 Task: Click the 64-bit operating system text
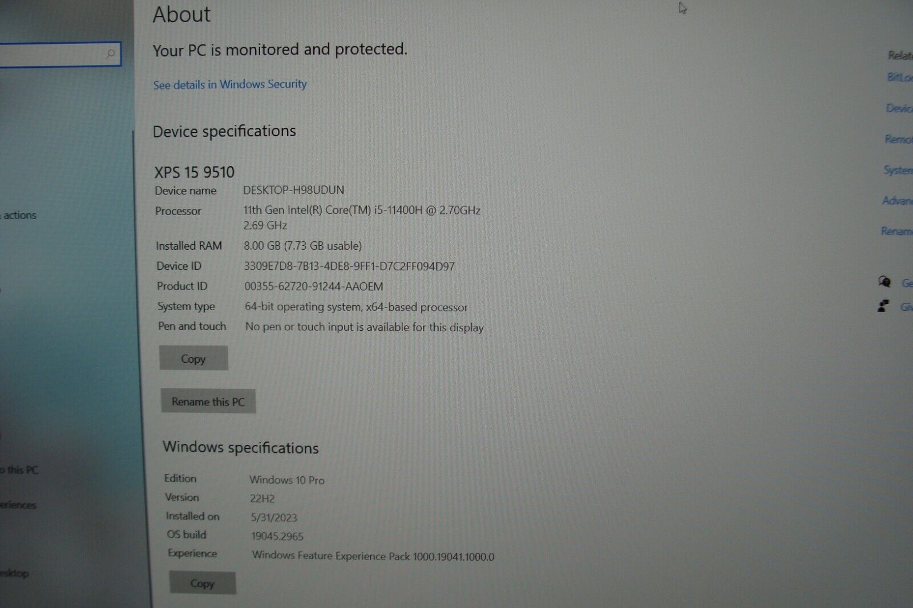[x=357, y=307]
